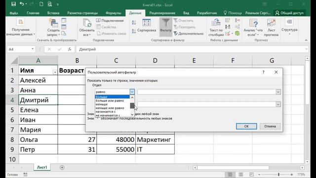Viewport: 316px width, 178px height.
Task: Create a Forecast Sheet
Action: (x=271, y=27)
